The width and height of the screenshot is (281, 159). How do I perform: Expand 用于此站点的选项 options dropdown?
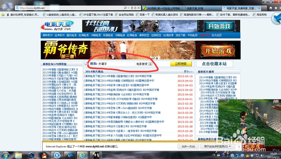click(x=217, y=146)
